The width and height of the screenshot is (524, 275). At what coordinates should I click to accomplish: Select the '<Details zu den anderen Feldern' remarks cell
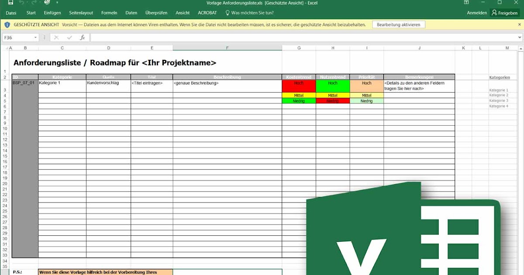419,86
